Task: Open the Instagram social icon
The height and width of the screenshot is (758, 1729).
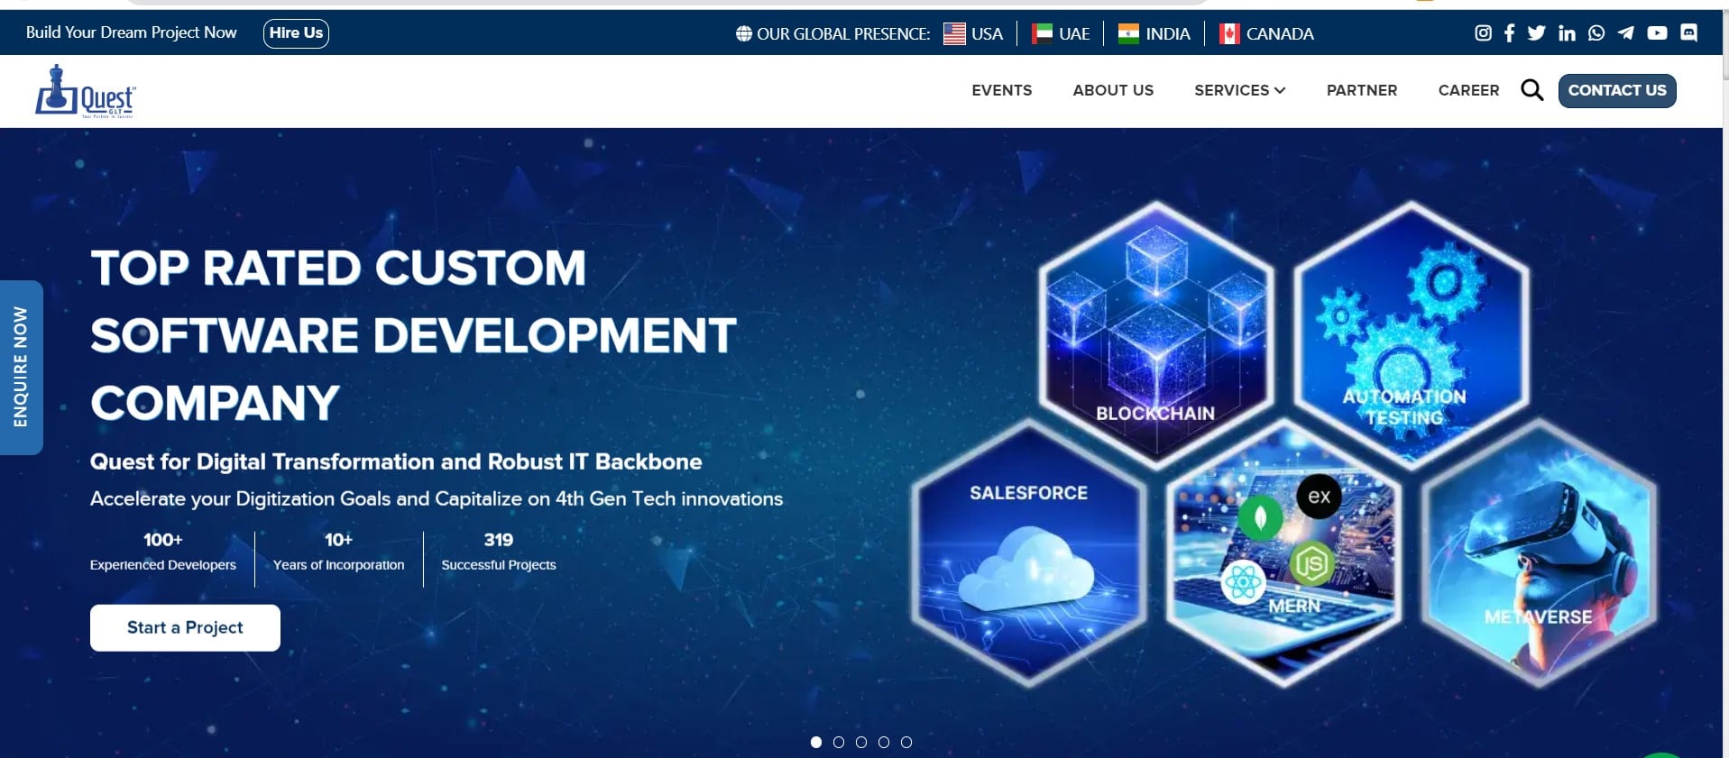Action: 1483,33
